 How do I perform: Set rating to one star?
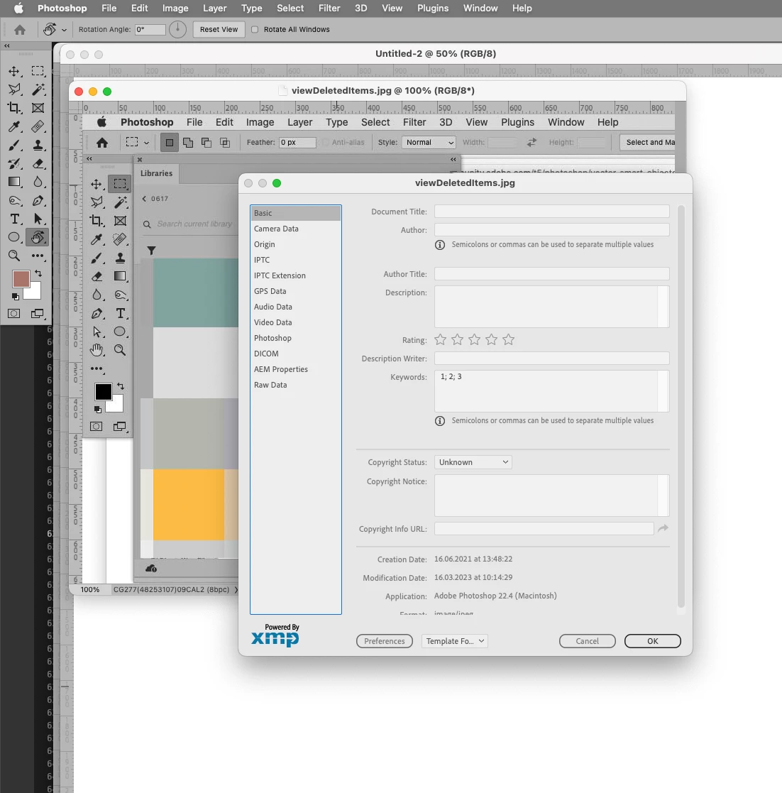click(x=440, y=339)
